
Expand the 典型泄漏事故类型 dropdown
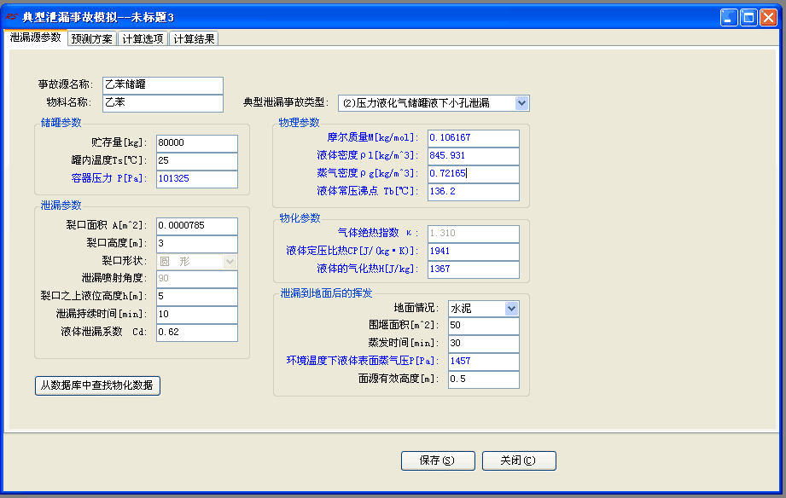click(521, 103)
